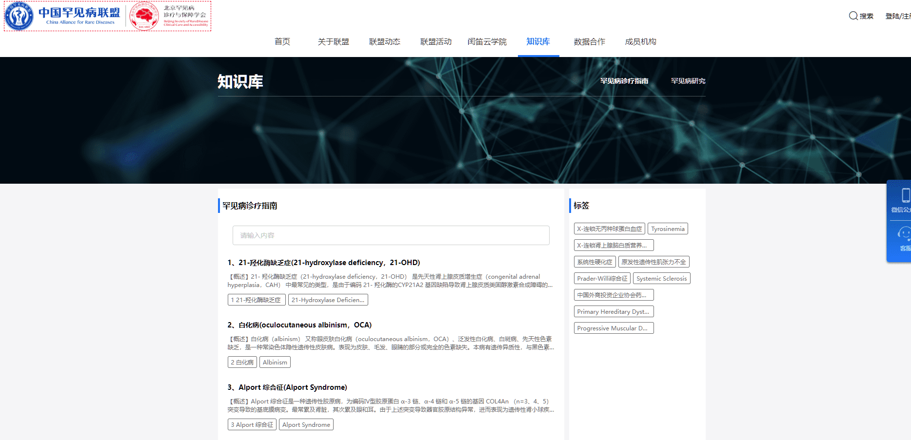Switch to 罕见病诊疗指南 banner tab
Viewport: 911px width, 440px height.
(x=624, y=81)
